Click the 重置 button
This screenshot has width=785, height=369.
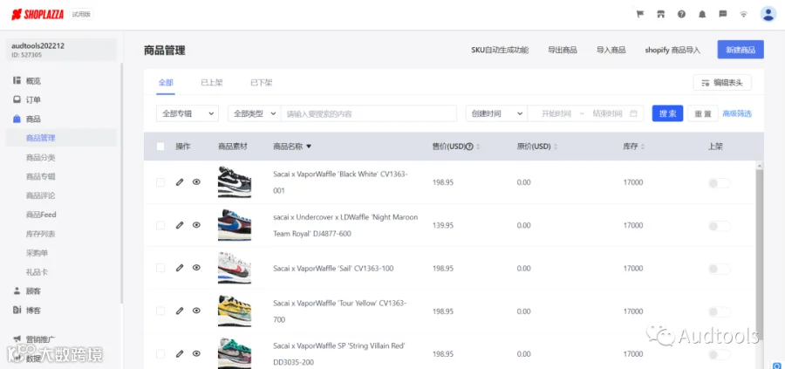pos(703,113)
